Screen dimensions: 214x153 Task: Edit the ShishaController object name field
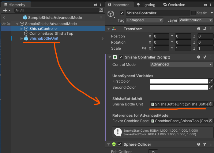(158, 13)
